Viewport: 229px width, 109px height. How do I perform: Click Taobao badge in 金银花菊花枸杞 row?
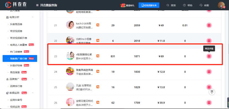click(x=98, y=102)
